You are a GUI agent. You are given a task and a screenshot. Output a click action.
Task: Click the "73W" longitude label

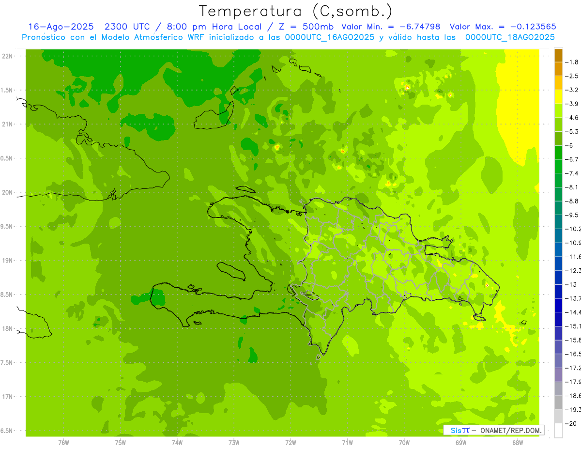234,442
